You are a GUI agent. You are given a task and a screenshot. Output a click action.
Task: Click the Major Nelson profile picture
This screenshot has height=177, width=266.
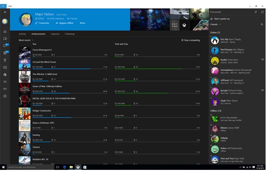[x=26, y=19]
